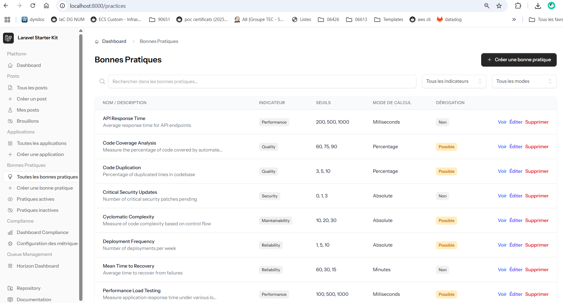Click the crossed-eye icon for Pratiques inactives
Image resolution: width=563 pixels, height=303 pixels.
[x=10, y=210]
